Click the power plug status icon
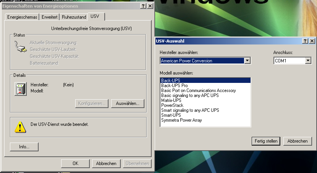This screenshot has width=317, height=173. coord(20,46)
